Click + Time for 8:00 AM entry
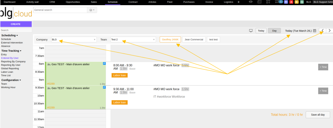Viewport: 333px width, 128px height. [x=323, y=67]
